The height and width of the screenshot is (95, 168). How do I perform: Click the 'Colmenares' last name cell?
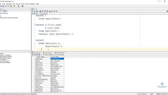click(x=57, y=87)
